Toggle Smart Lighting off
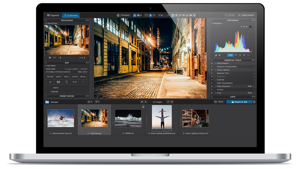This screenshot has height=169, width=301. click(216, 70)
